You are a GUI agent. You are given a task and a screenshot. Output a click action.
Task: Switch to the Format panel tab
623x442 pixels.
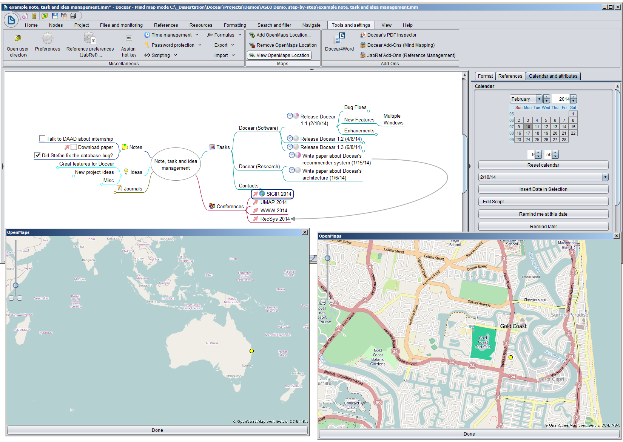tap(485, 76)
